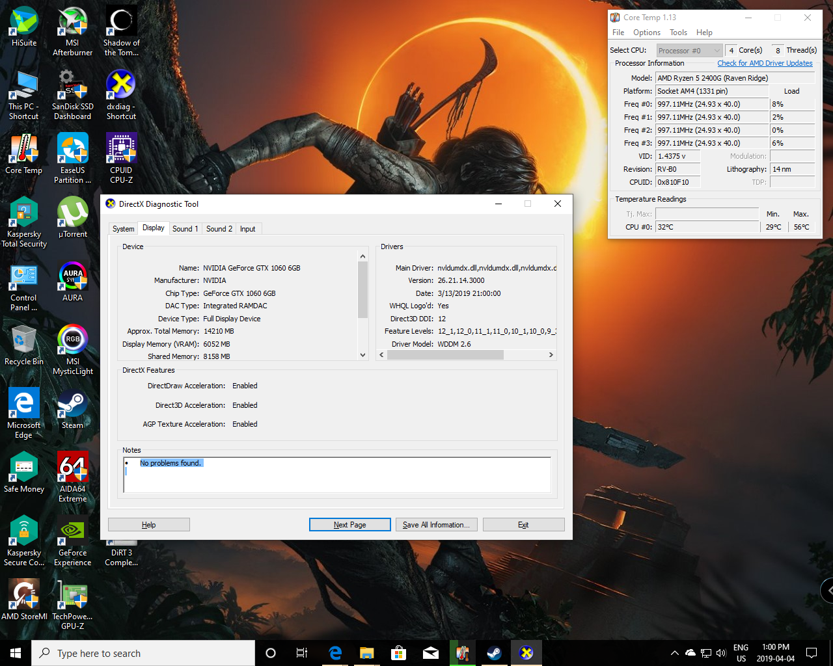This screenshot has width=833, height=666.
Task: Type in the taskbar search box
Action: 143,653
